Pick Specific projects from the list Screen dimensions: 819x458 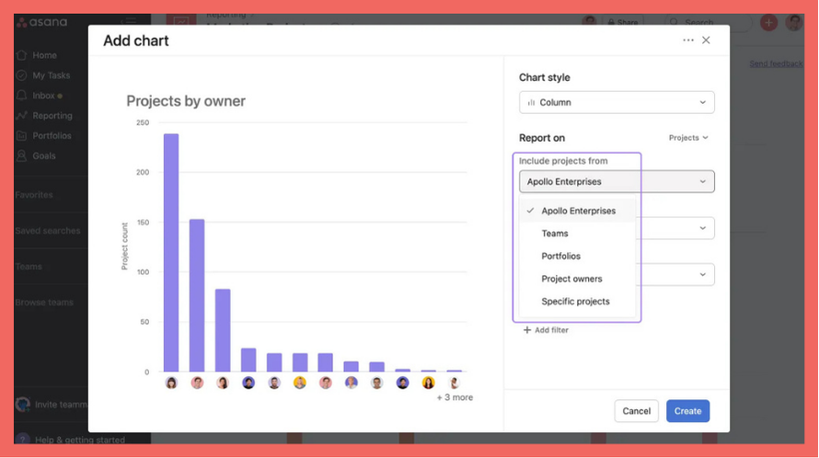point(575,302)
